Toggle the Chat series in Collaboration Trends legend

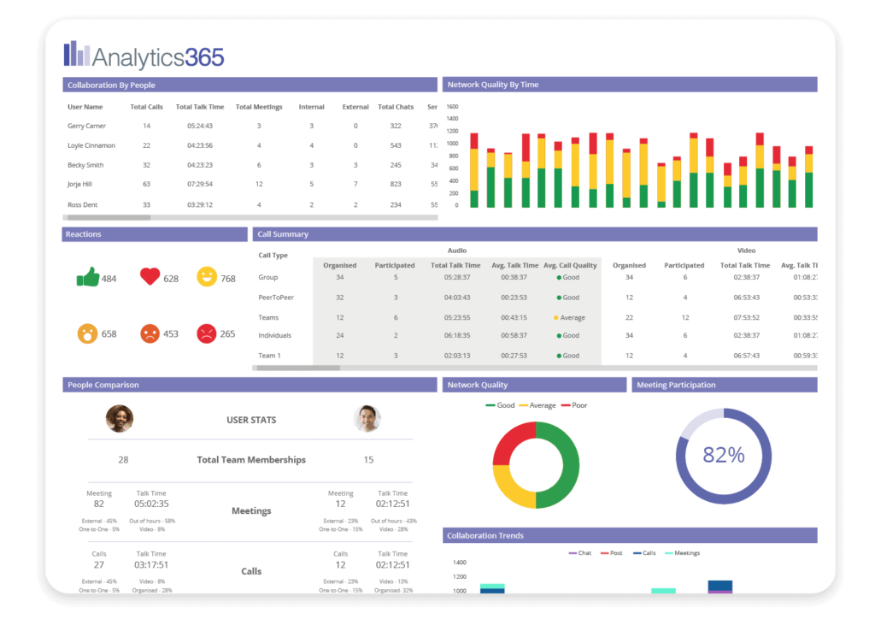click(579, 553)
